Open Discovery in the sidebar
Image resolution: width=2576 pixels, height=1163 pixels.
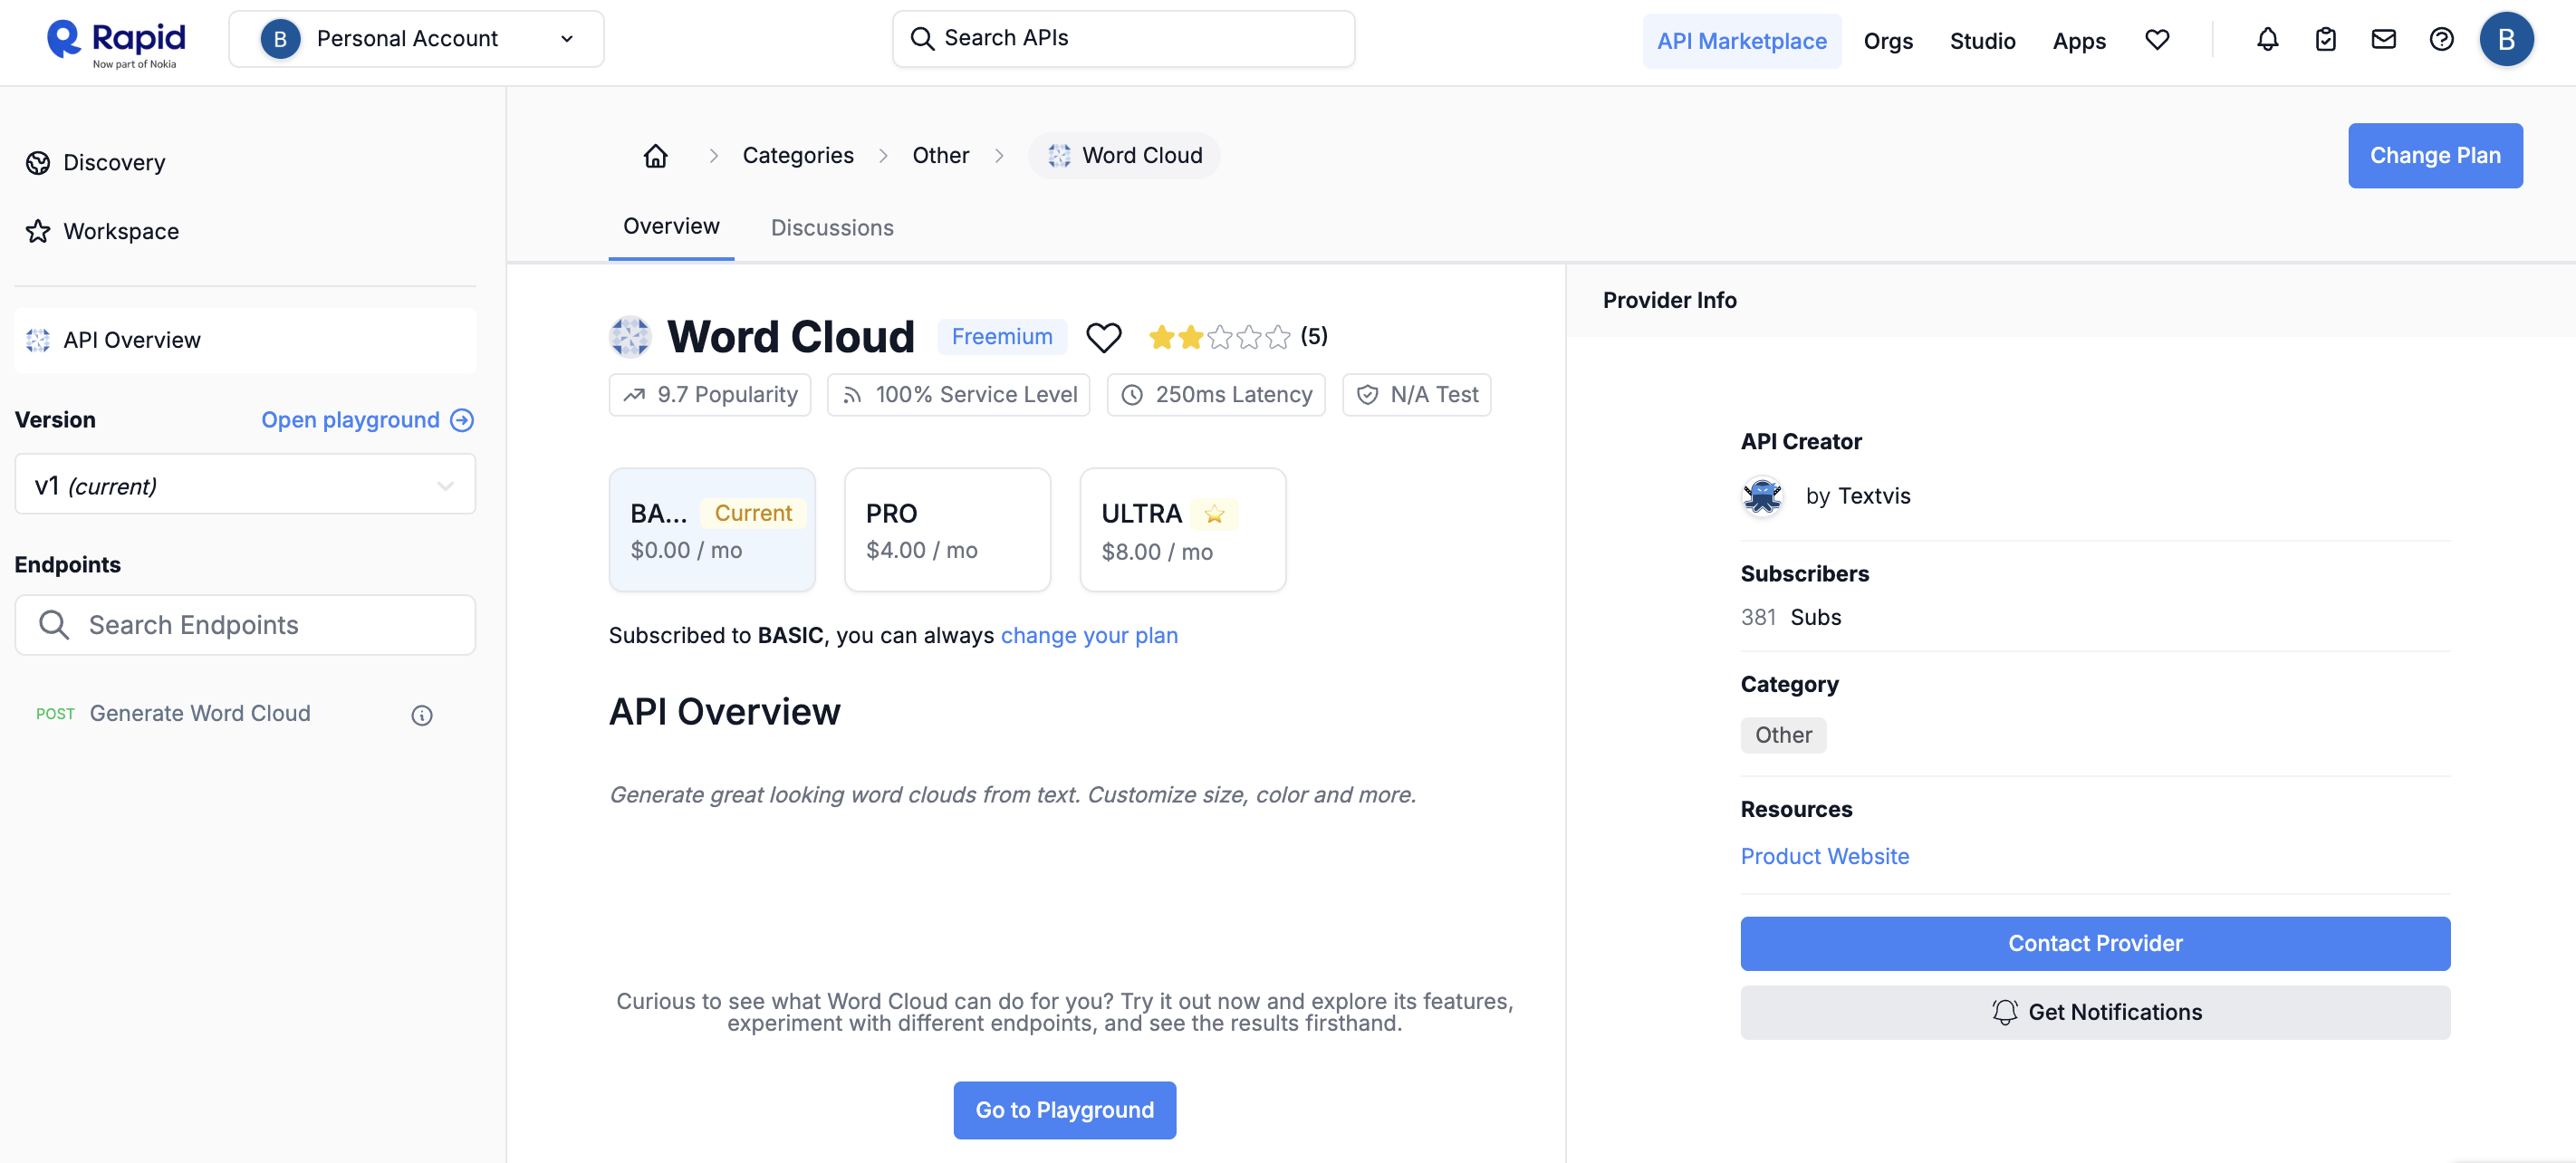point(96,162)
